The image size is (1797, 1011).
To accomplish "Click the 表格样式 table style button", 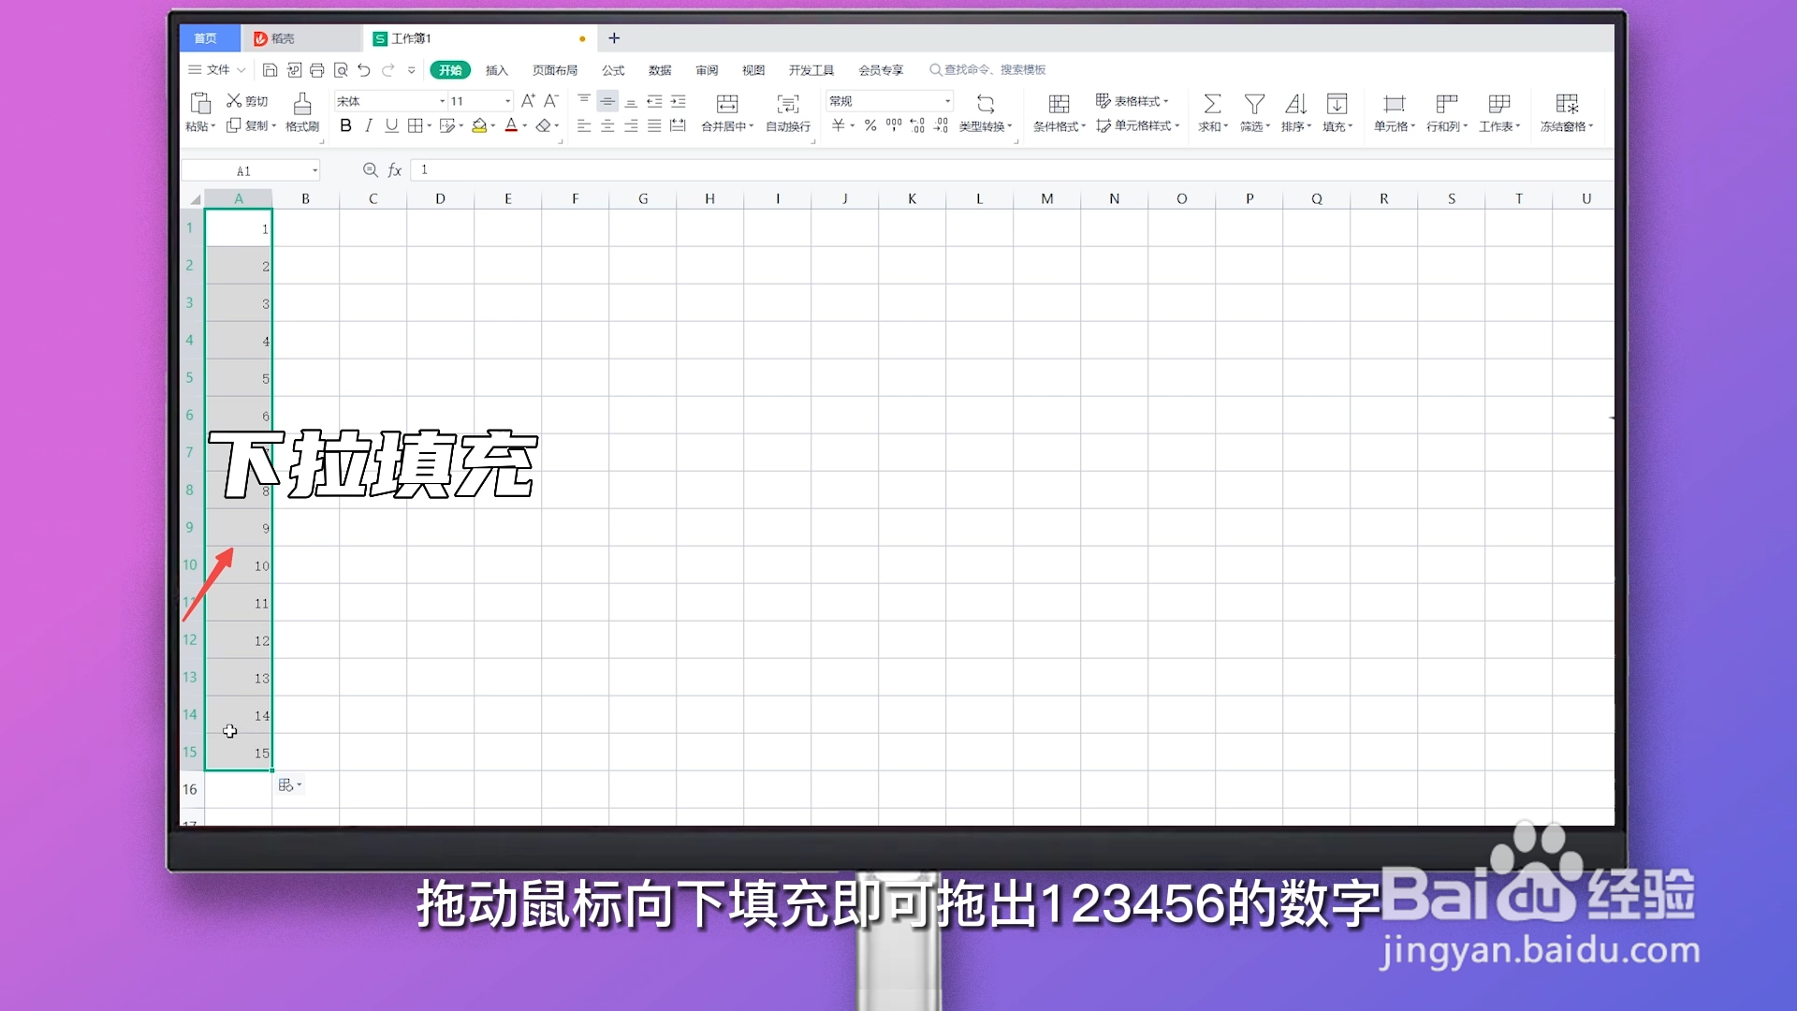I will [1133, 100].
